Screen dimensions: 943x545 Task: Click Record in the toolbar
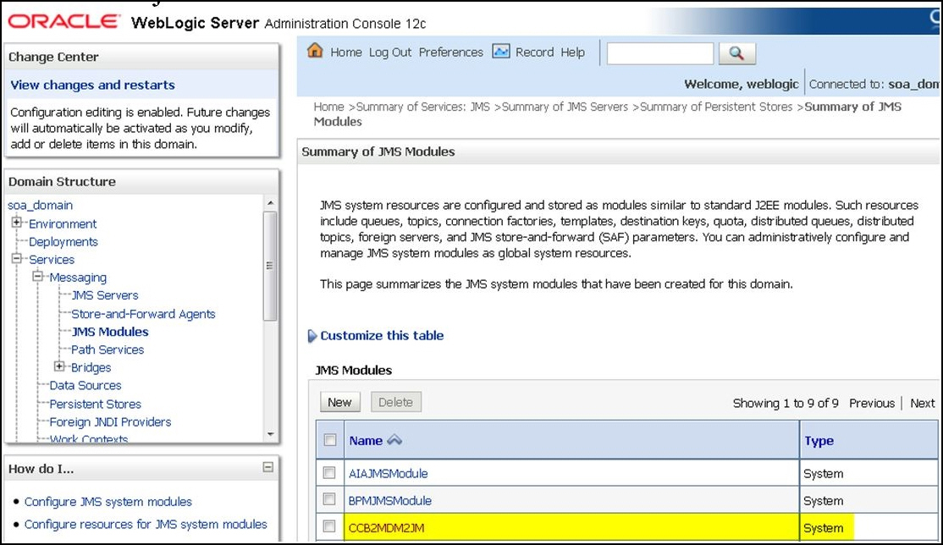click(x=535, y=52)
